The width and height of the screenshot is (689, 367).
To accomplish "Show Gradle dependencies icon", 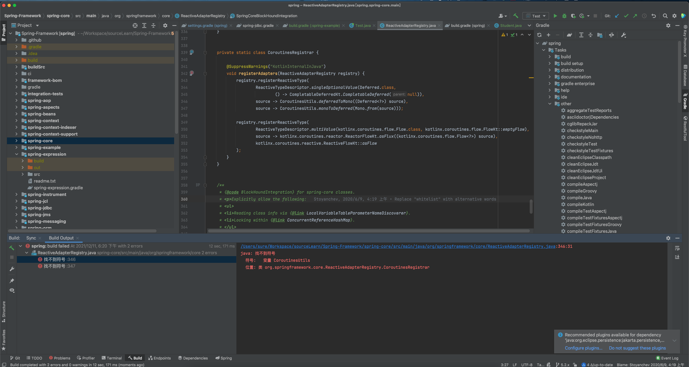I will click(x=600, y=35).
